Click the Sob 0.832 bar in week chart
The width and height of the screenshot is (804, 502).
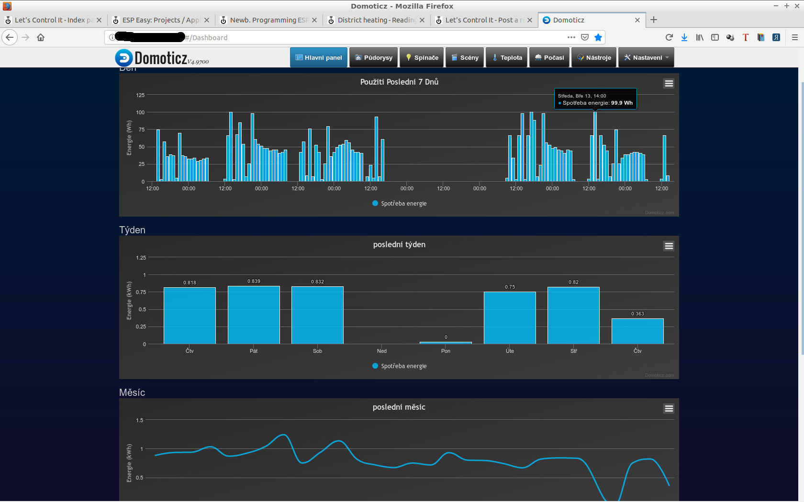(x=317, y=315)
